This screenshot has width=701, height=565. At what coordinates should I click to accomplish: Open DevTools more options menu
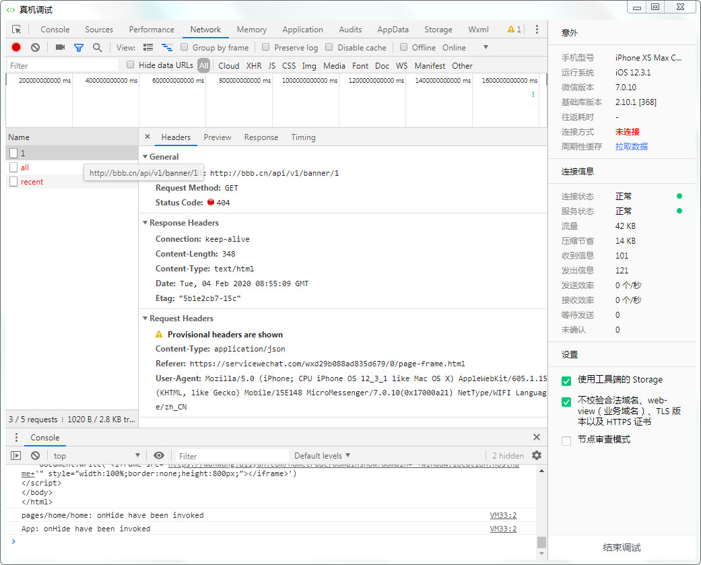[x=537, y=30]
